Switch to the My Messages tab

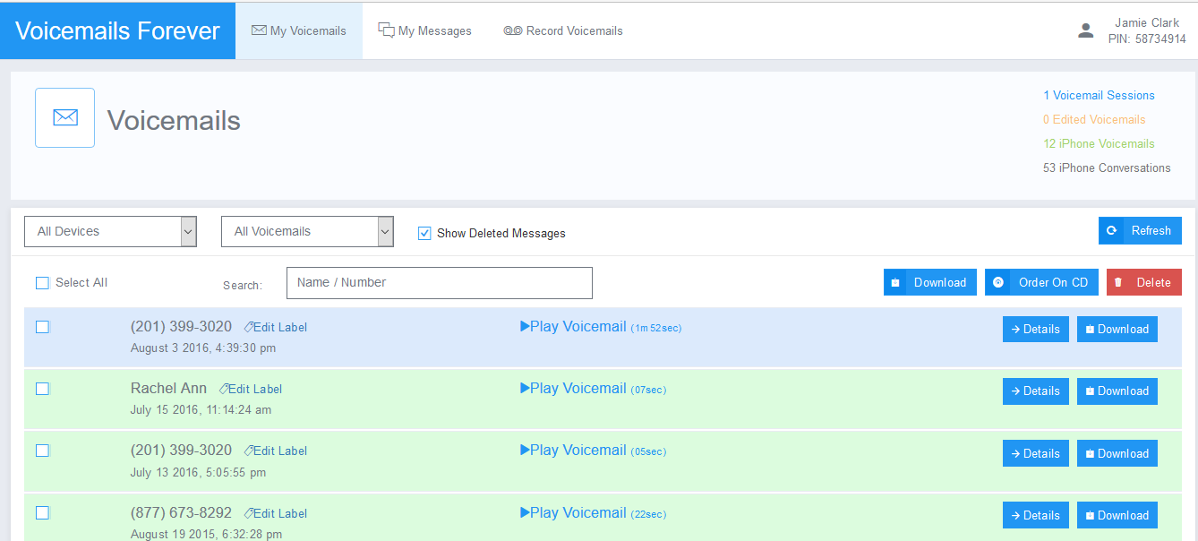coord(424,30)
